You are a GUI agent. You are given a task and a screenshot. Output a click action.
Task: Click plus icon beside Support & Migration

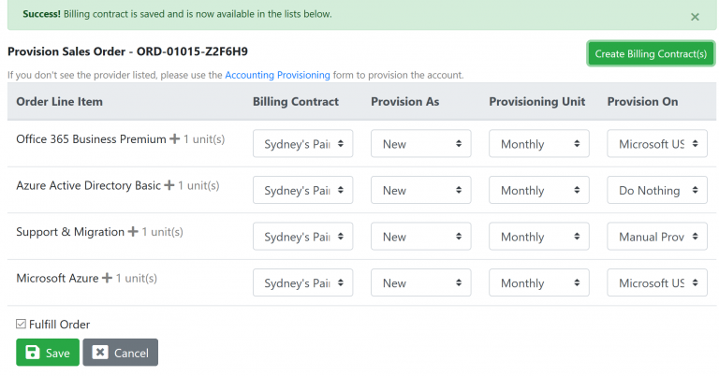click(133, 232)
